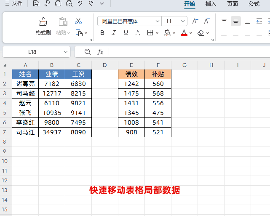The image size is (270, 216).
Task: Select all cells with corner triangle
Action: pyautogui.click(x=5, y=65)
